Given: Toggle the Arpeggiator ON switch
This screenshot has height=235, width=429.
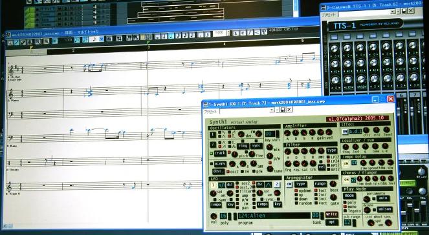Looking at the screenshot, I should 289,185.
